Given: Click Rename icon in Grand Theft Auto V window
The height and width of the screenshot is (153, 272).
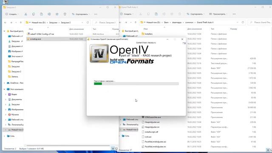Looking at the screenshot, I should click(x=164, y=14).
